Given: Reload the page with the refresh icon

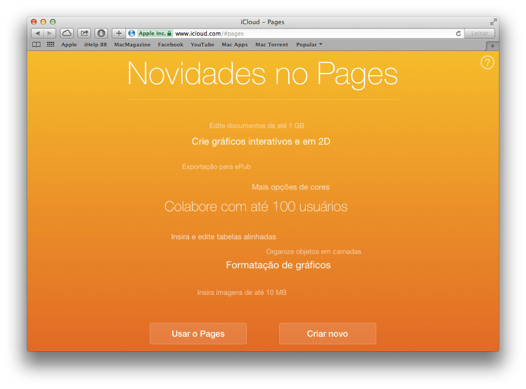Looking at the screenshot, I should 458,33.
